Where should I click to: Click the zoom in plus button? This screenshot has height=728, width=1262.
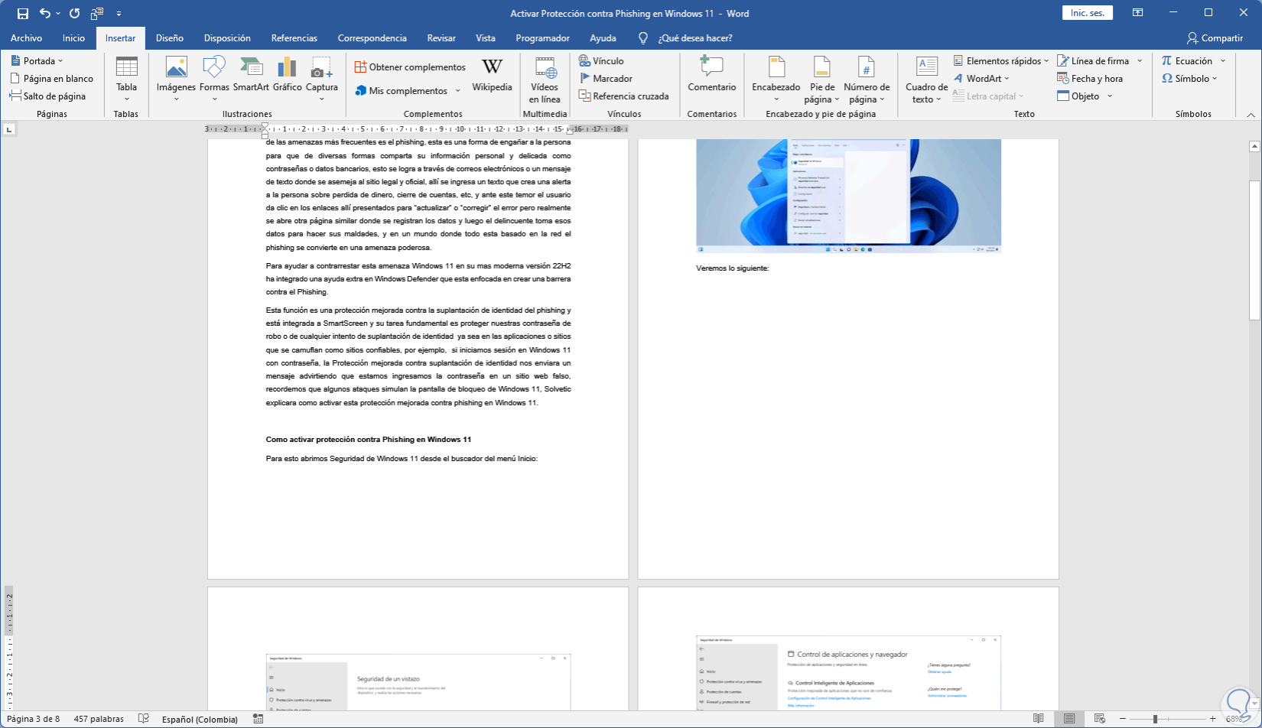[x=1213, y=719]
